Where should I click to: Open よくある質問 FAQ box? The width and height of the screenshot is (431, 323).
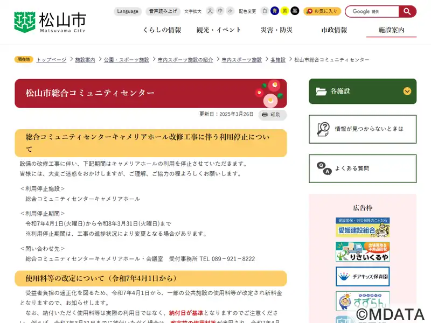click(x=363, y=168)
